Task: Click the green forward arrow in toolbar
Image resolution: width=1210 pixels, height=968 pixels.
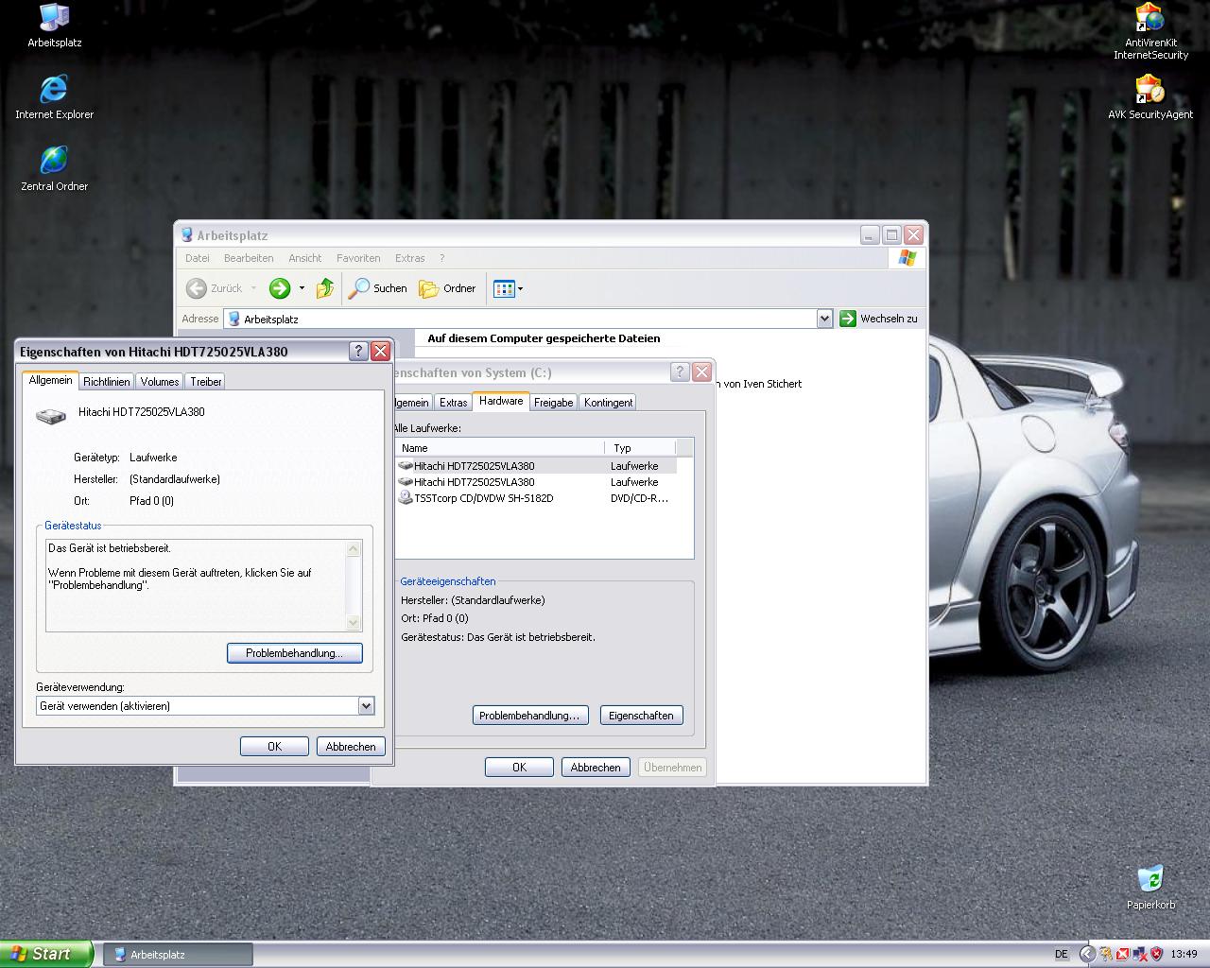Action: tap(279, 288)
